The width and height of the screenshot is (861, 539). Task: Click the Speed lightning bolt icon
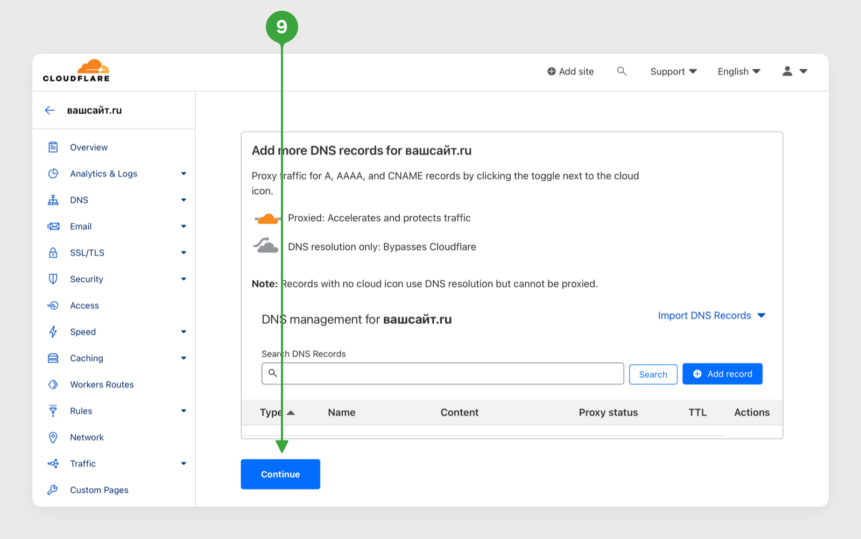pos(53,331)
